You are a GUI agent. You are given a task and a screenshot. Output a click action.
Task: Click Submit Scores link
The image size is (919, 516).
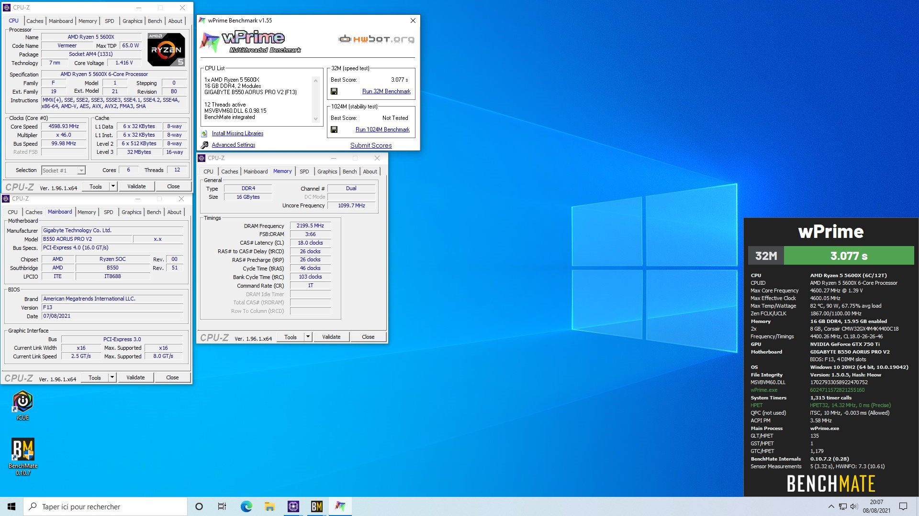(371, 145)
